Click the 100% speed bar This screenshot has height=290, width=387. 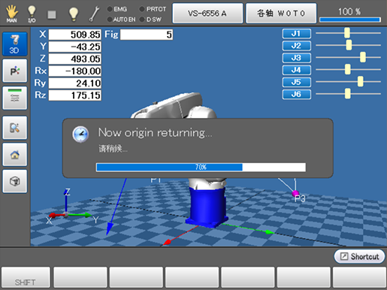[350, 20]
